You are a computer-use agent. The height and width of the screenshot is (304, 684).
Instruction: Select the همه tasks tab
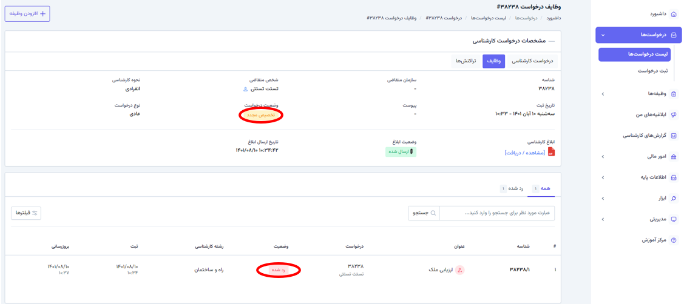click(541, 188)
